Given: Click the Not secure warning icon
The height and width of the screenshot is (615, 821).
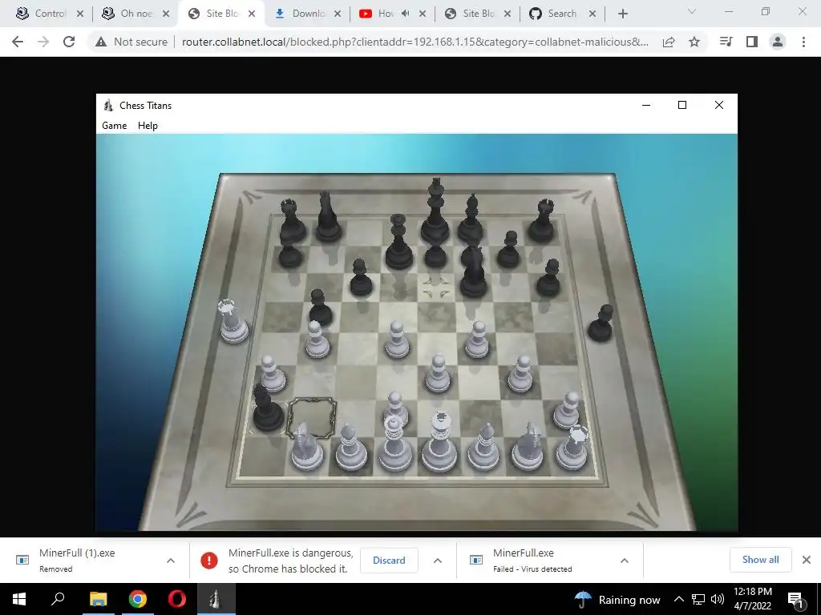Looking at the screenshot, I should coord(101,42).
